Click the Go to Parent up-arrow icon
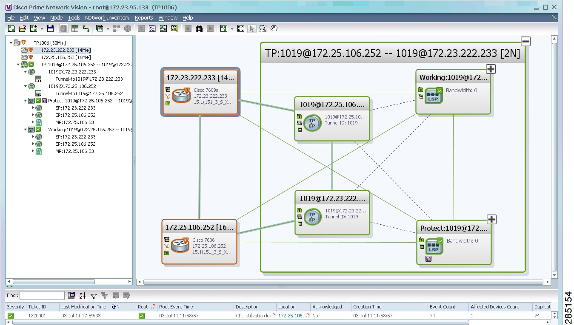 tap(141, 28)
